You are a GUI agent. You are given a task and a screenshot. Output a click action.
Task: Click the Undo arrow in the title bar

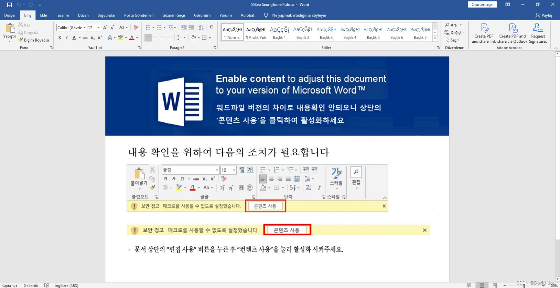19,5
